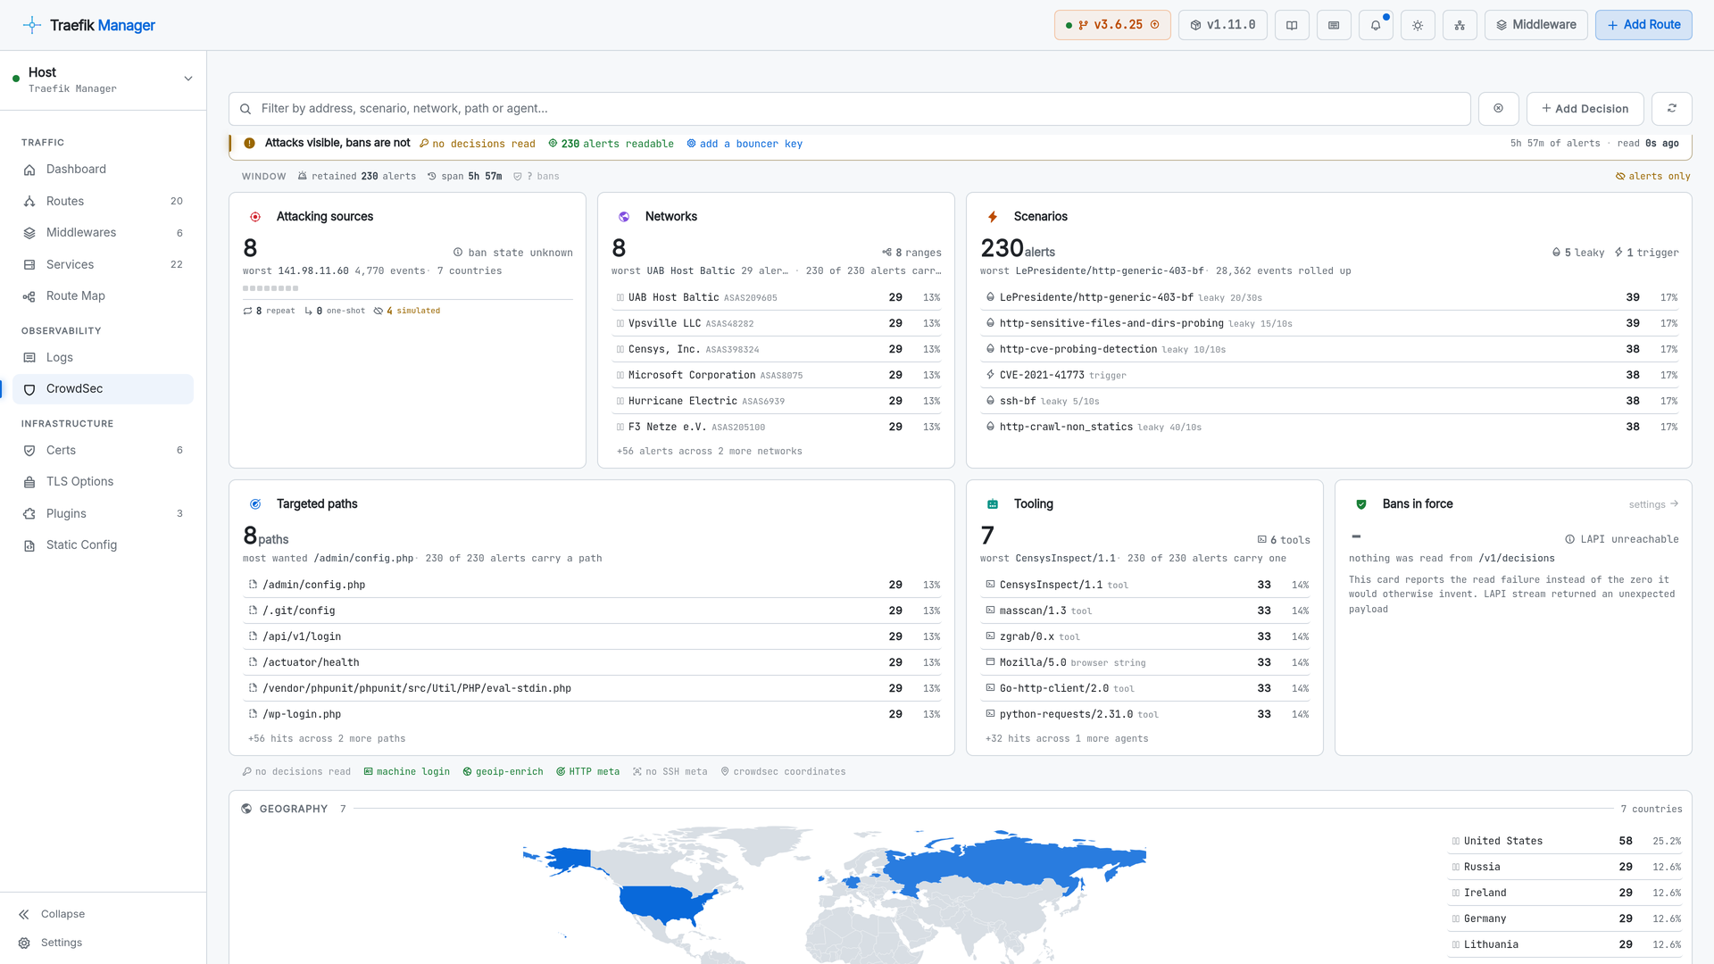Click the Route Map icon
Screen dimensions: 1714x964
point(29,296)
